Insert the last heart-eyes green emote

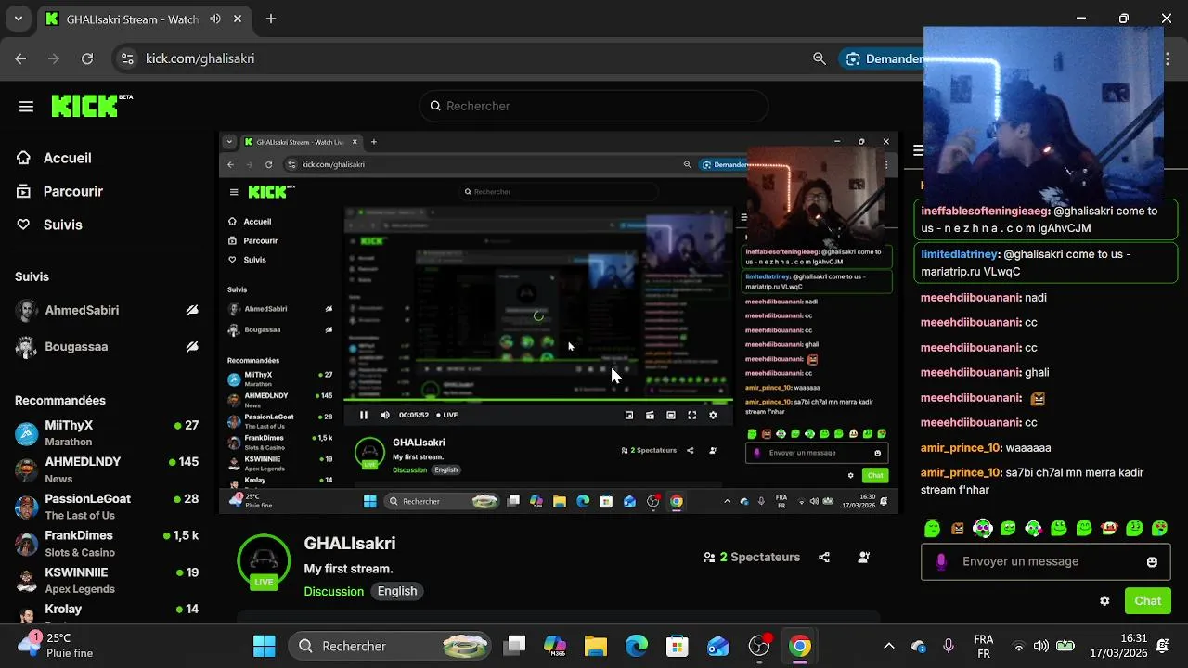[x=1159, y=529]
